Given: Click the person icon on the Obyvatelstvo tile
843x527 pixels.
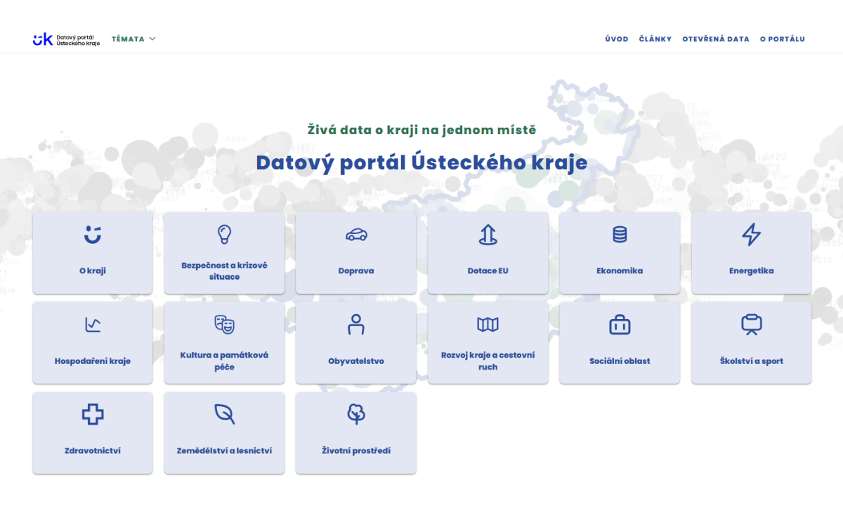Looking at the screenshot, I should pos(355,325).
